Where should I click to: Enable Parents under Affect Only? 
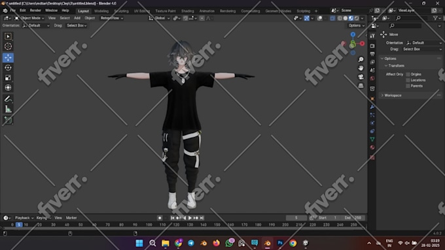pyautogui.click(x=408, y=86)
